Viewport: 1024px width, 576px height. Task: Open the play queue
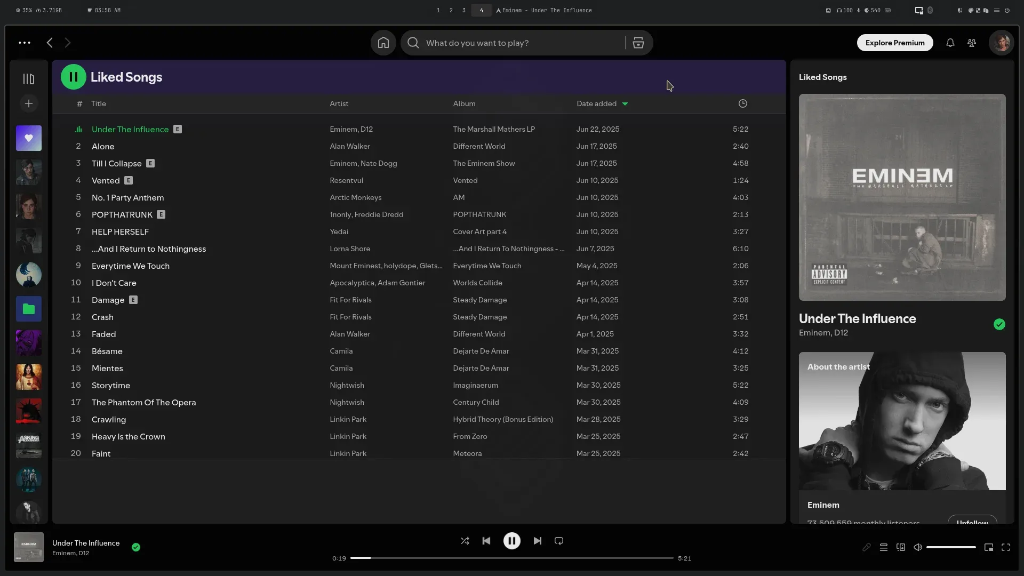click(884, 547)
